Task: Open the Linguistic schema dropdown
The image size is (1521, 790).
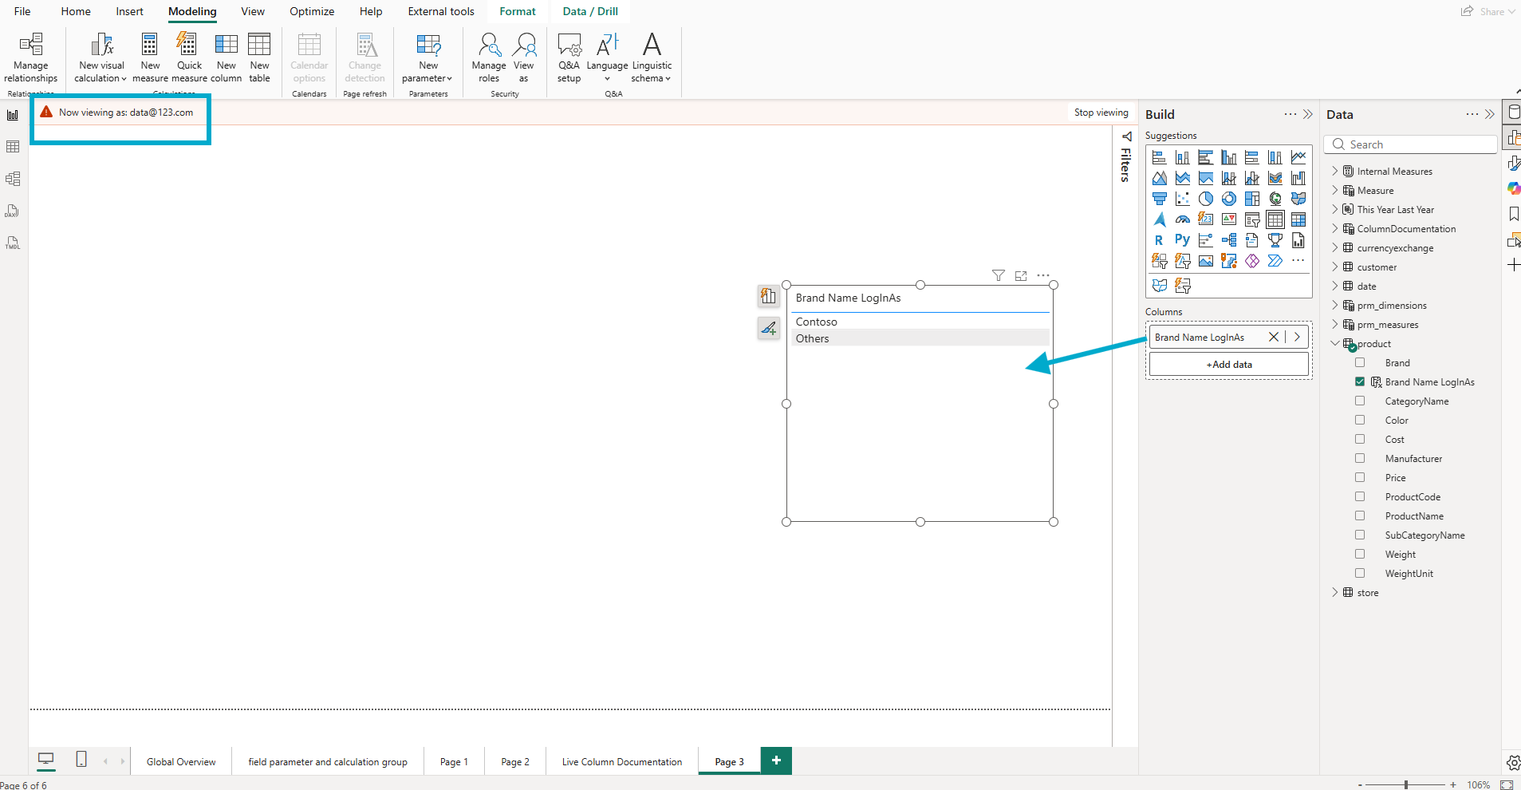Action: coord(652,57)
